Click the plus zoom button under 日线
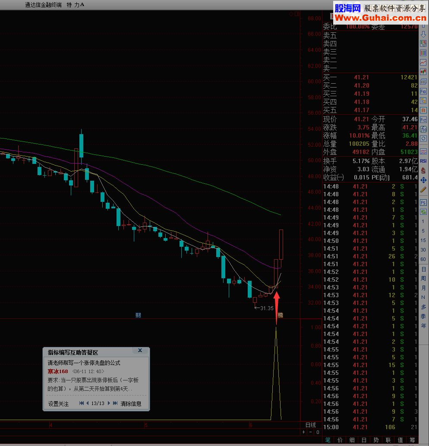The width and height of the screenshot is (429, 446). [303, 432]
